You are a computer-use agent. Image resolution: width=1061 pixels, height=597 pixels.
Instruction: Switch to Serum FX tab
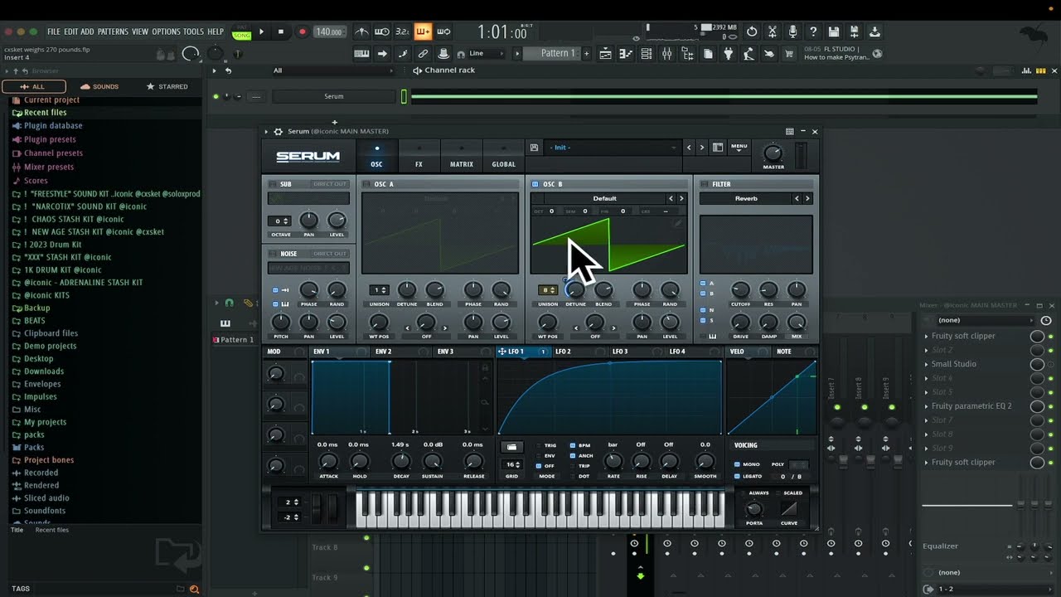[419, 156]
